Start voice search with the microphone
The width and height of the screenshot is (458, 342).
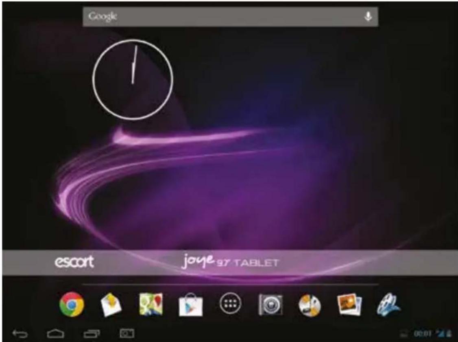click(x=368, y=16)
